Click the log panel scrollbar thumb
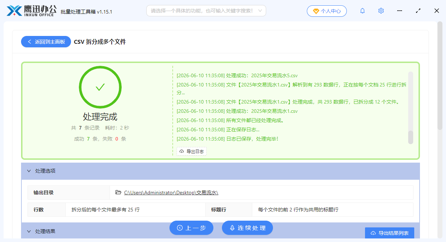 [x=411, y=137]
